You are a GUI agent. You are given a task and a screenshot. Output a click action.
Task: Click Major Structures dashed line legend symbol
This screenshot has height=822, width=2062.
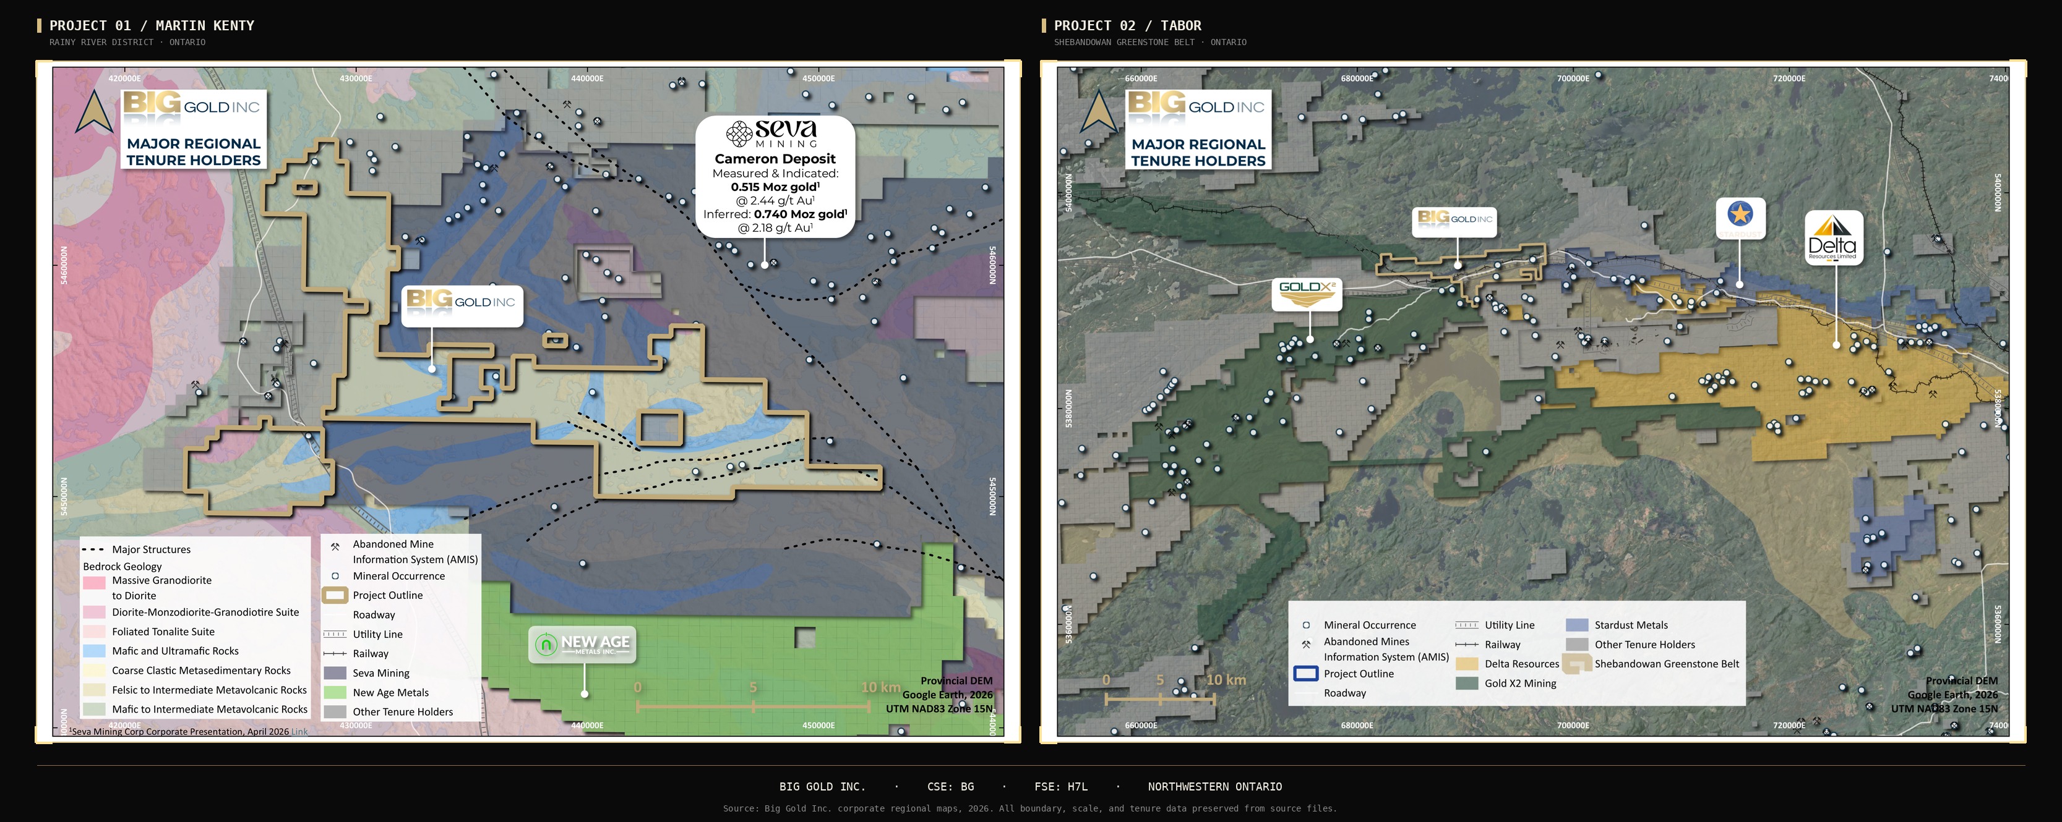[93, 549]
